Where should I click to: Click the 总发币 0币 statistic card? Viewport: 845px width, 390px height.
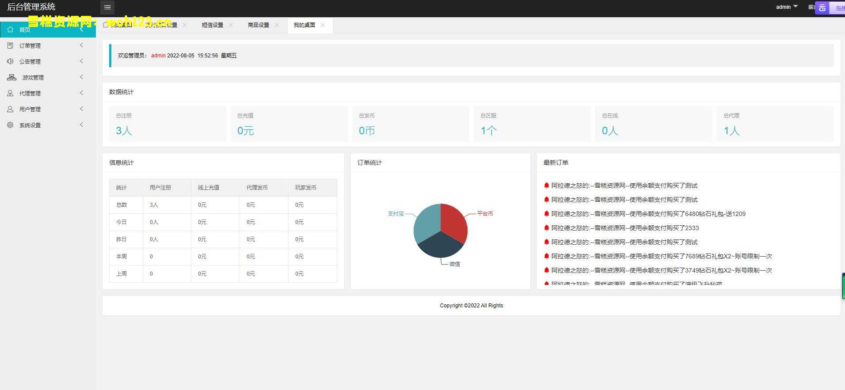coord(411,124)
